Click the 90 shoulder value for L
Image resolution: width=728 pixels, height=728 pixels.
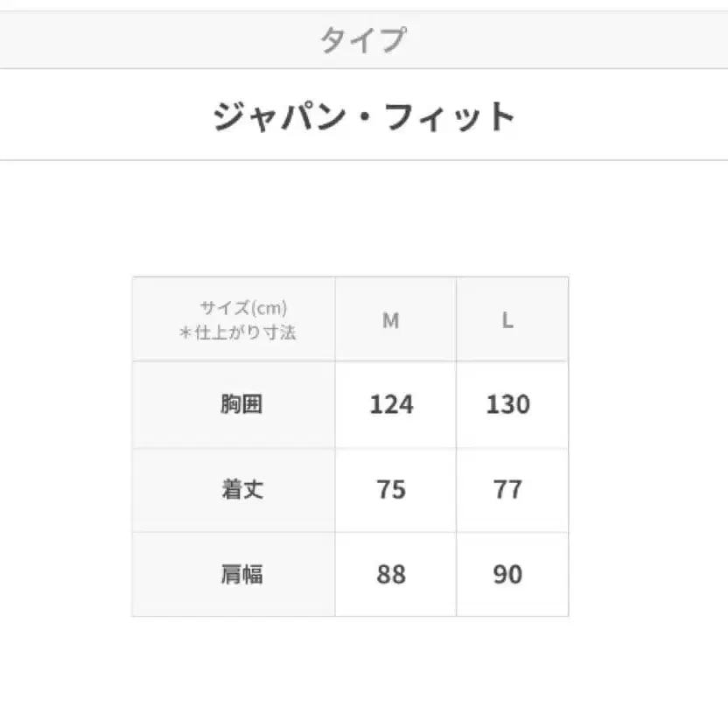507,574
